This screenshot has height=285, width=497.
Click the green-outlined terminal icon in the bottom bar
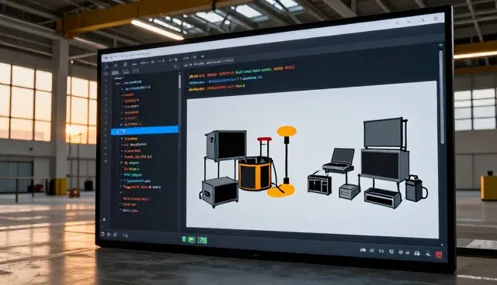pos(203,240)
